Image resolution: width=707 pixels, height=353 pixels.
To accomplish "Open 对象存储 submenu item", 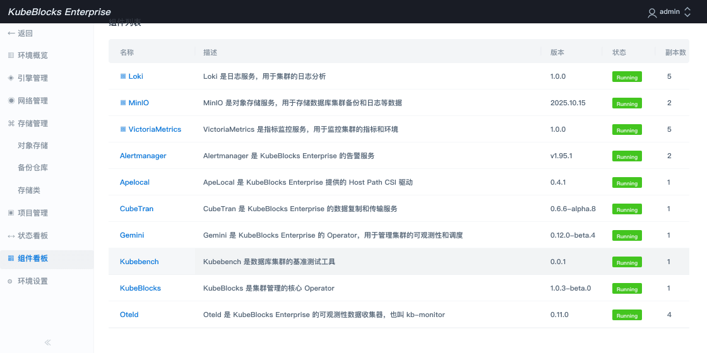I will [x=33, y=146].
